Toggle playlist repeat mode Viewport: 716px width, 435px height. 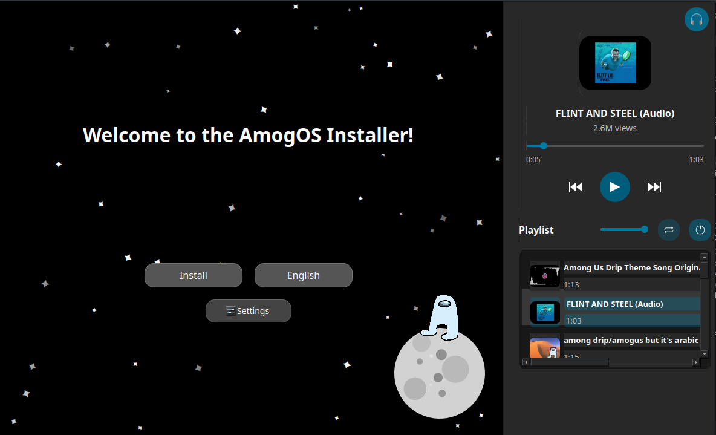[x=668, y=230]
